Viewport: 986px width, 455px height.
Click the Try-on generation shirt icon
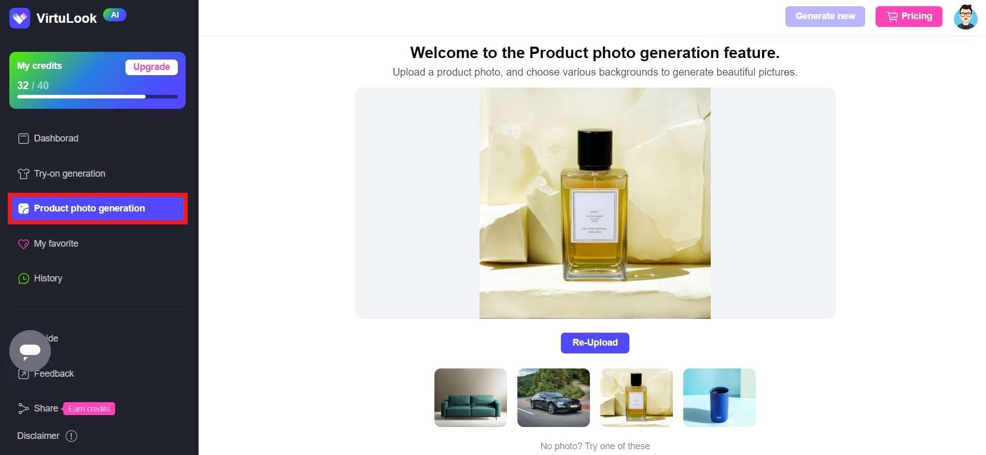23,174
